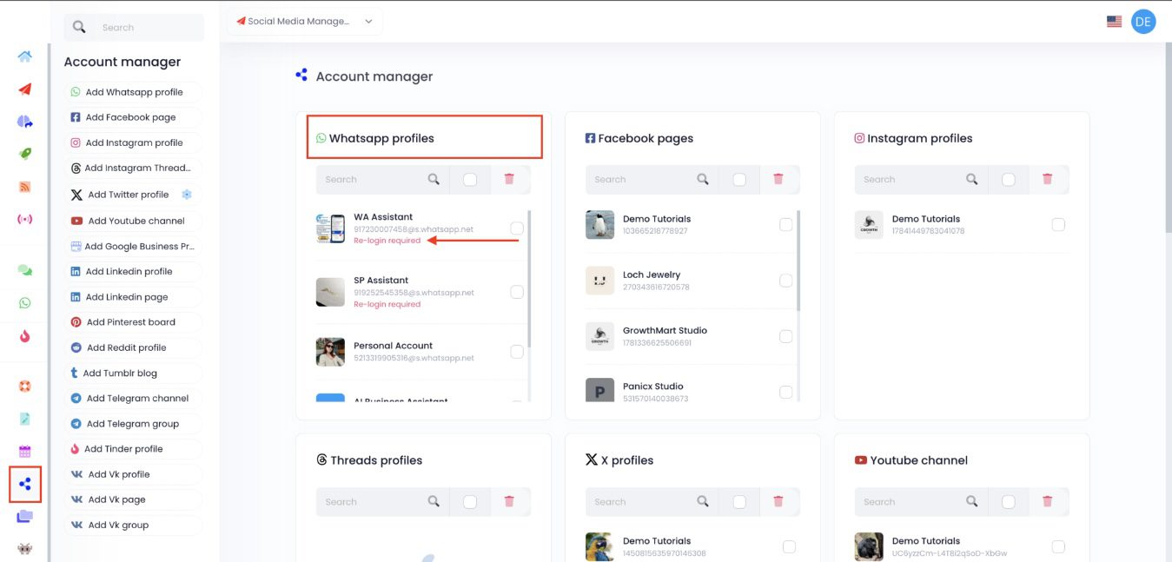
Task: Open the DE user avatar menu
Action: pos(1143,22)
